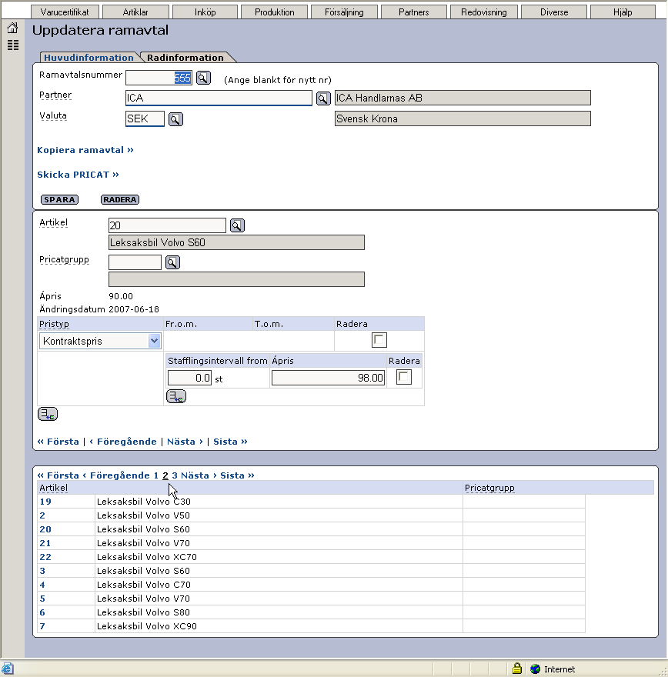
Task: Go to Föregående page of article list
Action: click(116, 475)
